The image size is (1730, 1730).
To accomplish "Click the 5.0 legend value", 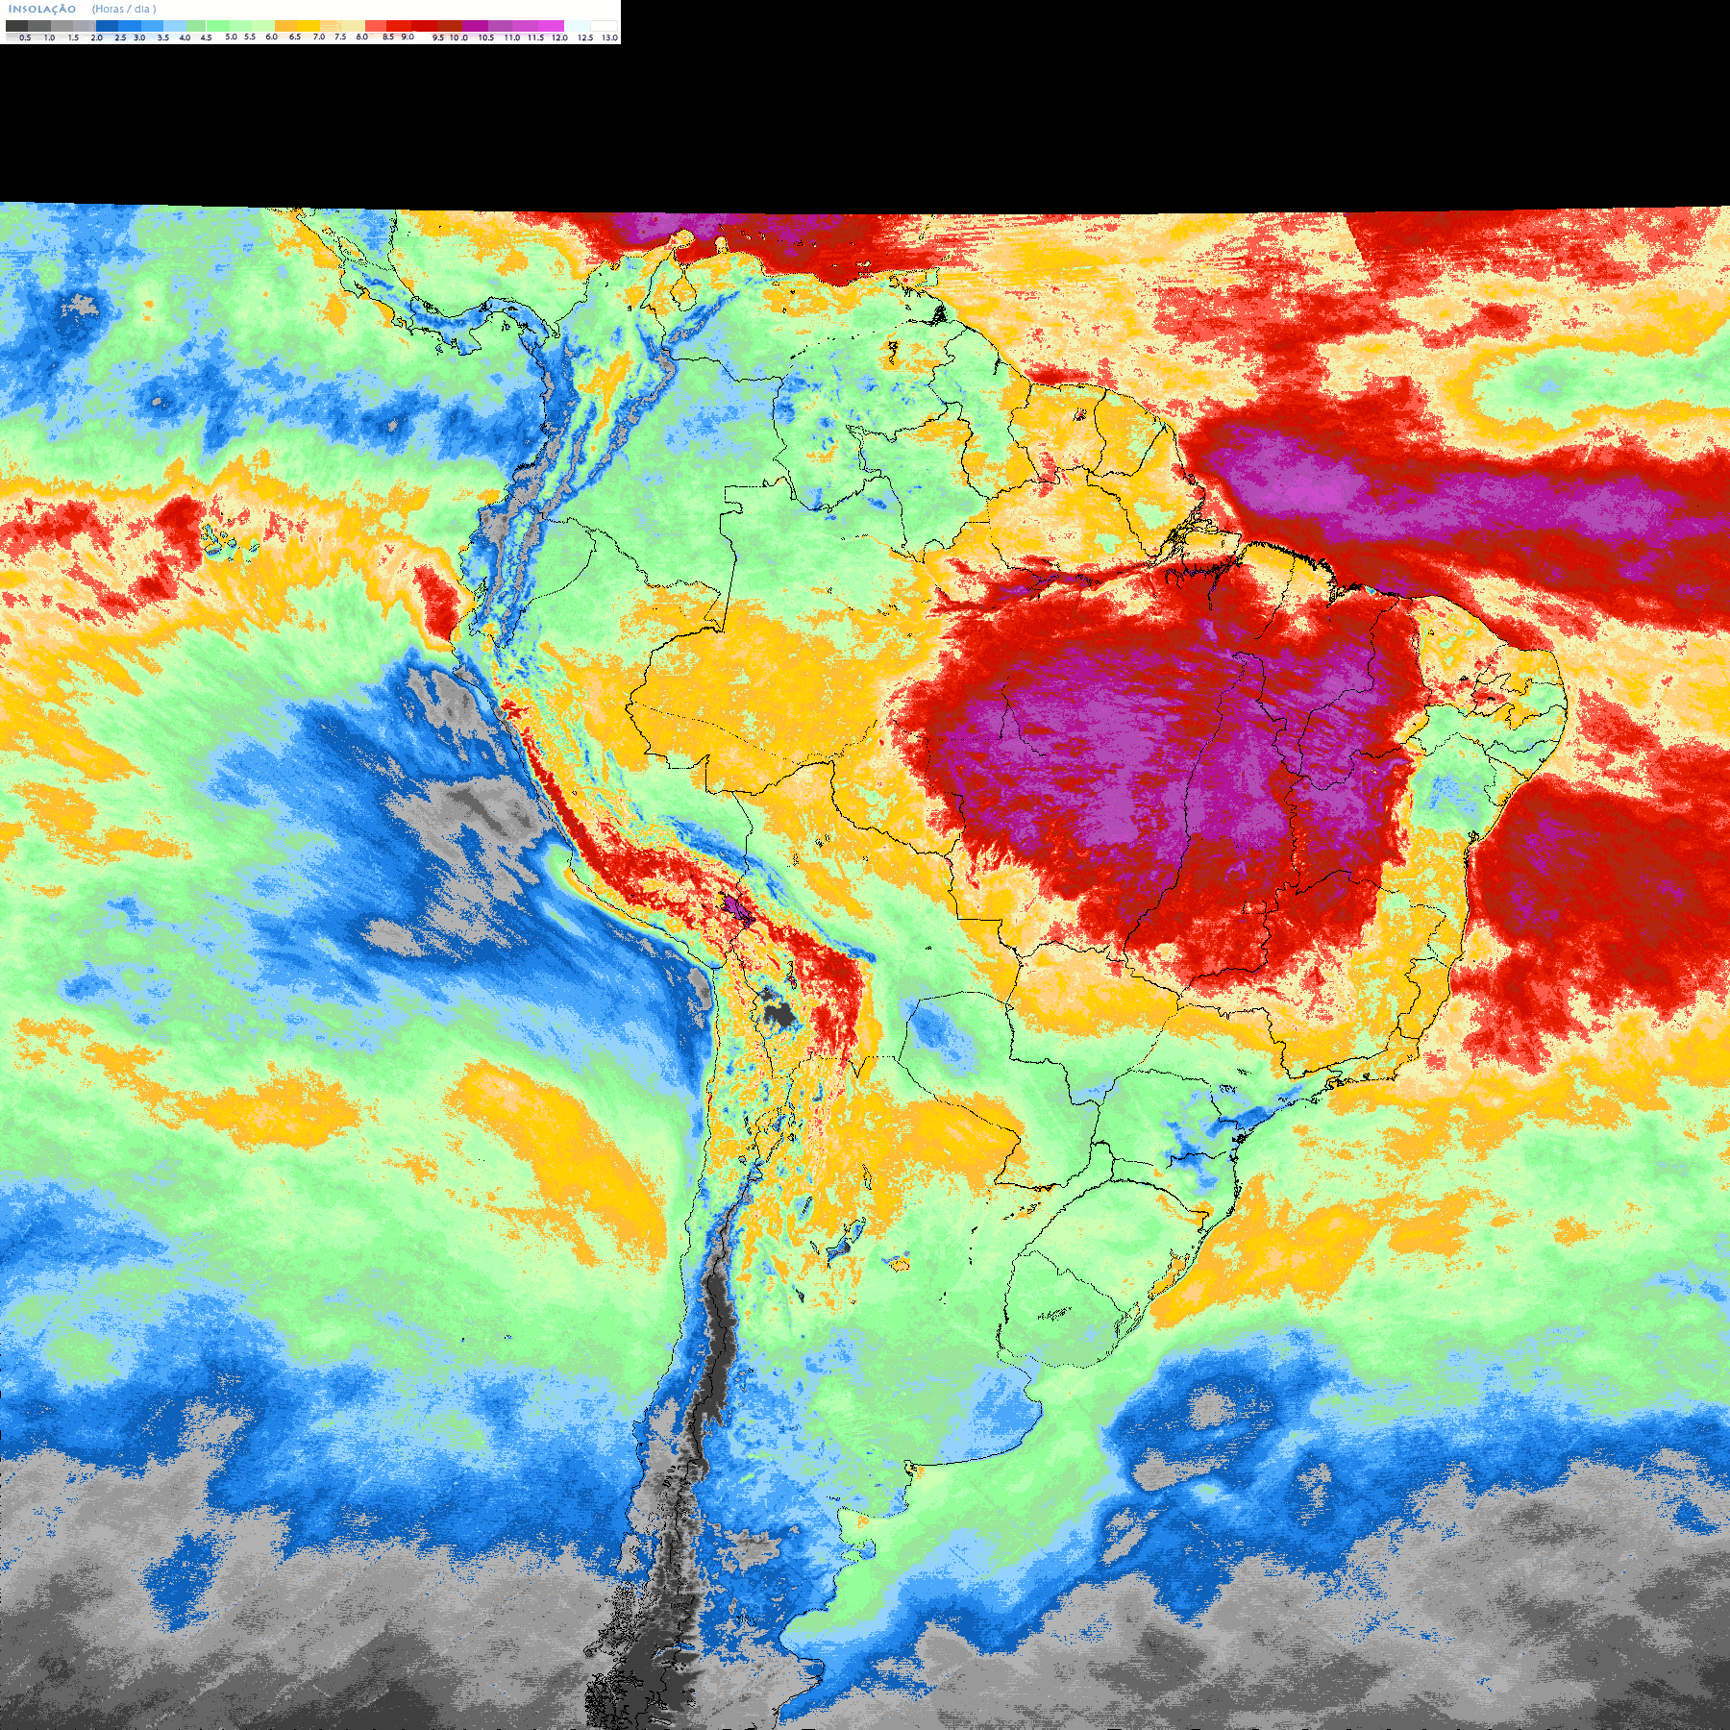I will [x=231, y=37].
